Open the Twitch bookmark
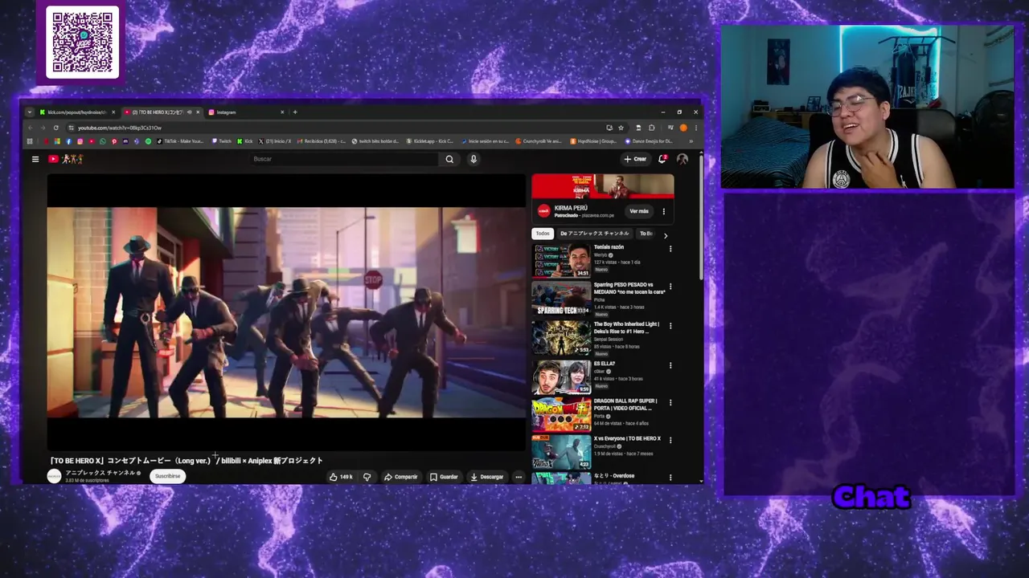This screenshot has width=1029, height=578. click(222, 141)
